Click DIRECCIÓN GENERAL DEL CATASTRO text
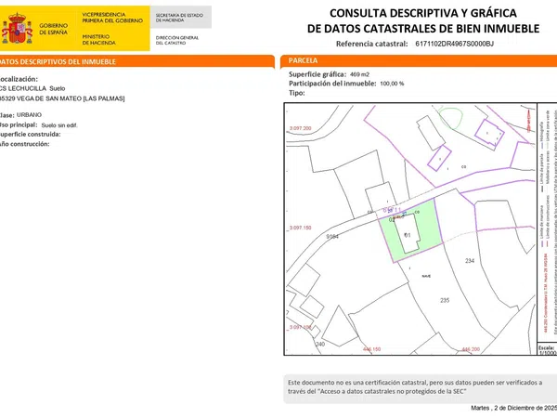 click(177, 40)
